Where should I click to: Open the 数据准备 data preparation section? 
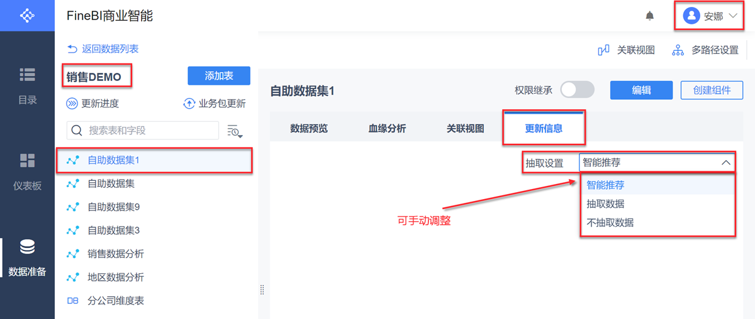(x=27, y=258)
